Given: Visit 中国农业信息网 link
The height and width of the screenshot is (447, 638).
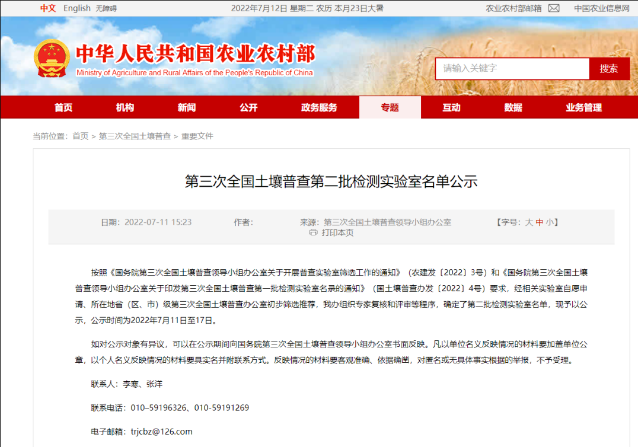Looking at the screenshot, I should 601,8.
